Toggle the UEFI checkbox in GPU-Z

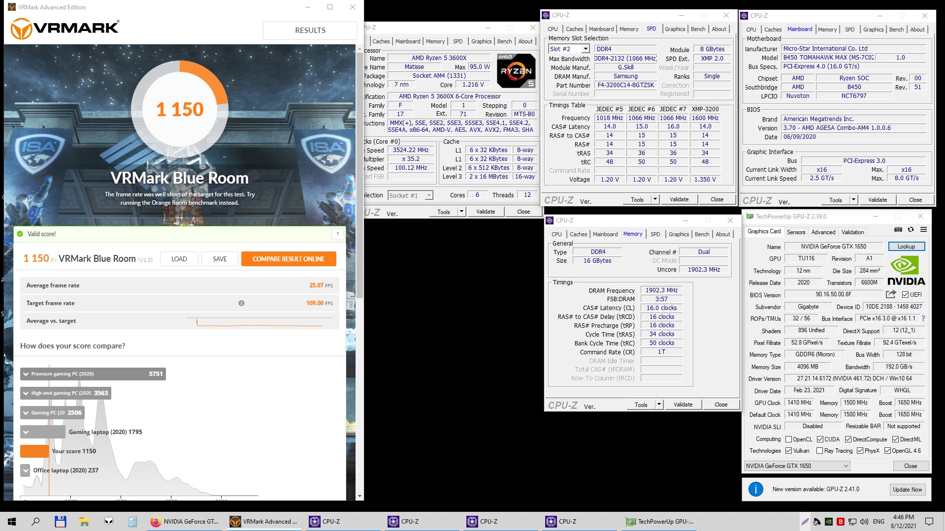click(905, 295)
